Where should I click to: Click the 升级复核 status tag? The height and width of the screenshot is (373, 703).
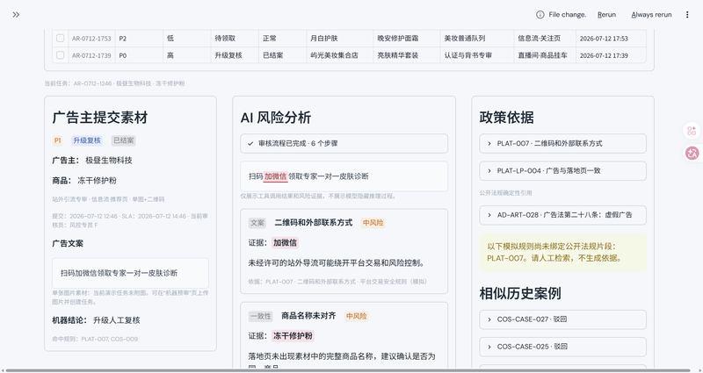[87, 140]
